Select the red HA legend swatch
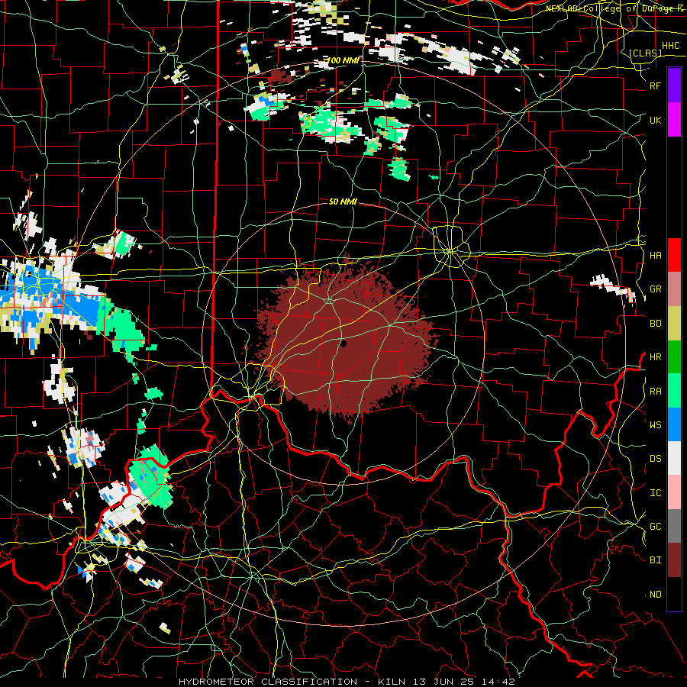 [x=674, y=255]
